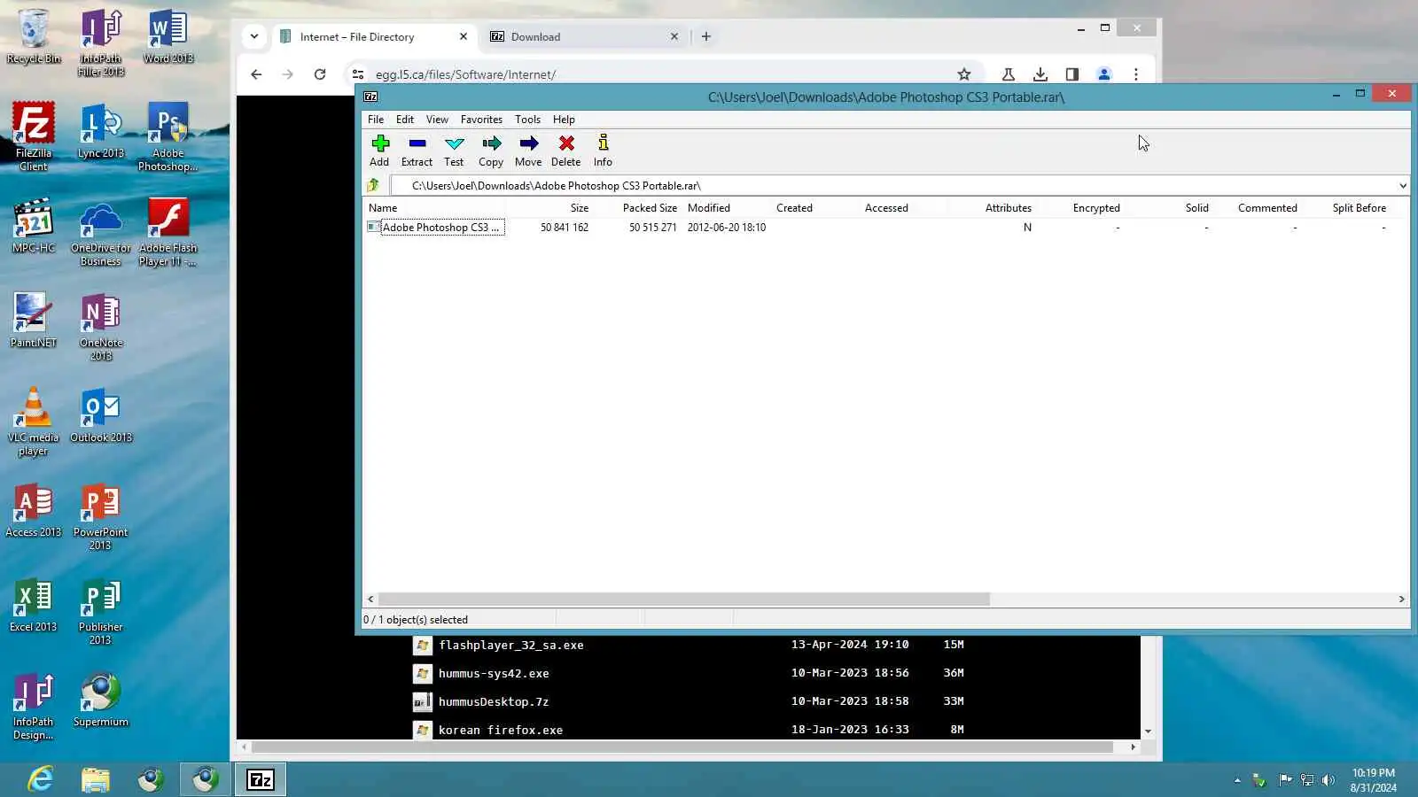
Task: Close the Download browser tab
Action: pos(674,36)
